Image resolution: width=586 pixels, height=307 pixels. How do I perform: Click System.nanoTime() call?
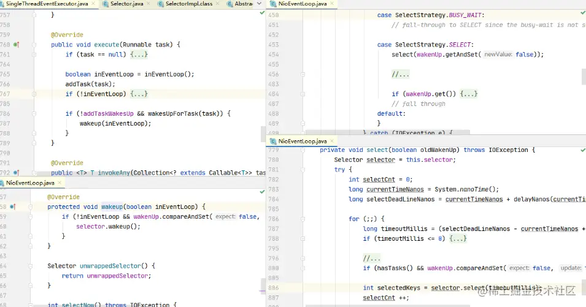[x=466, y=189]
